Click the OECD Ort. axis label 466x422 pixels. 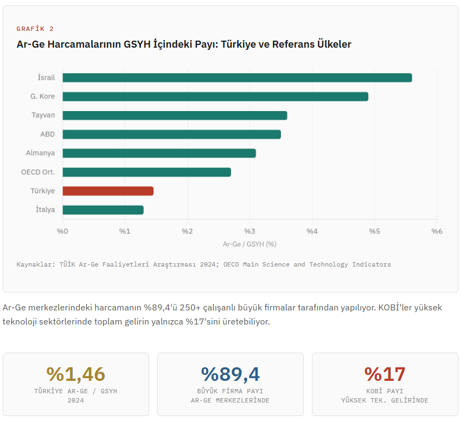pos(38,172)
